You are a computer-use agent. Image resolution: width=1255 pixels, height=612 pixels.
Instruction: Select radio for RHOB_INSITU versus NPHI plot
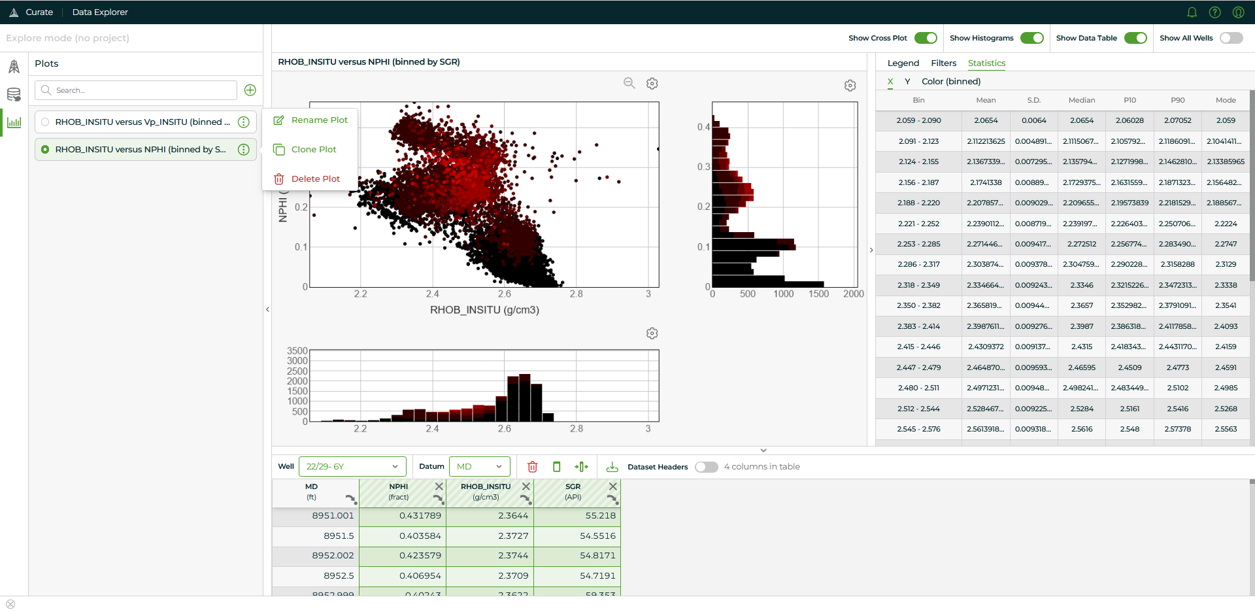45,150
